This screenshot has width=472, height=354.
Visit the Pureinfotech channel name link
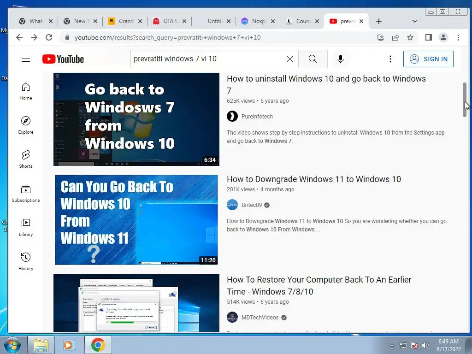257,117
